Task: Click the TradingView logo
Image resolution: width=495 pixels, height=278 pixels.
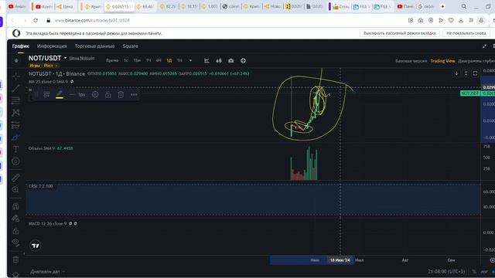Action: (x=36, y=246)
